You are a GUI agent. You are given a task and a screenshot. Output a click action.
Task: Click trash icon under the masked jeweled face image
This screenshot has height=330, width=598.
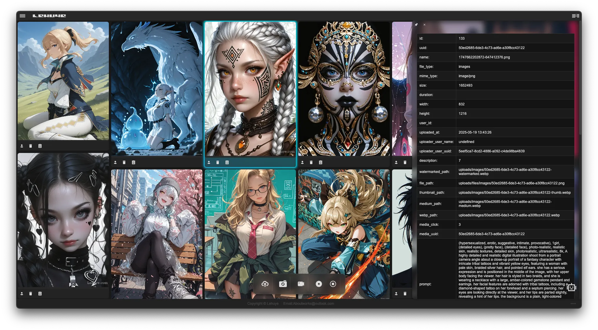(x=311, y=162)
